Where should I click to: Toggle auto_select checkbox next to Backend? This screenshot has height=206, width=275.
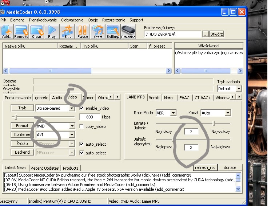click(x=81, y=153)
